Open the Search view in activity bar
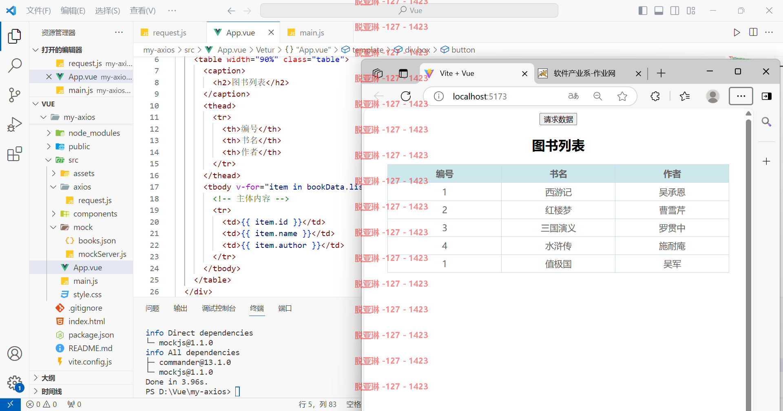The height and width of the screenshot is (411, 783). coord(15,65)
